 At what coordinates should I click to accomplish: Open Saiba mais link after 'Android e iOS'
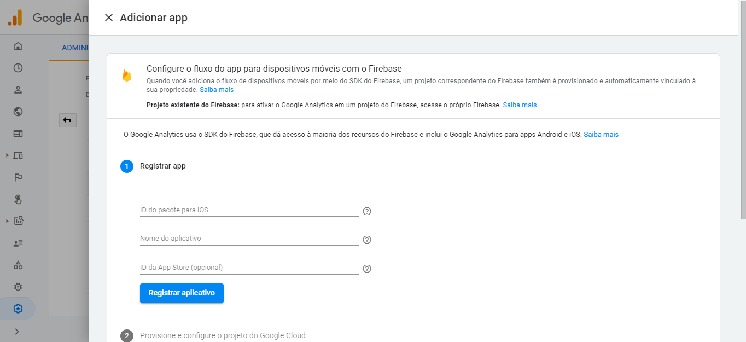point(601,134)
